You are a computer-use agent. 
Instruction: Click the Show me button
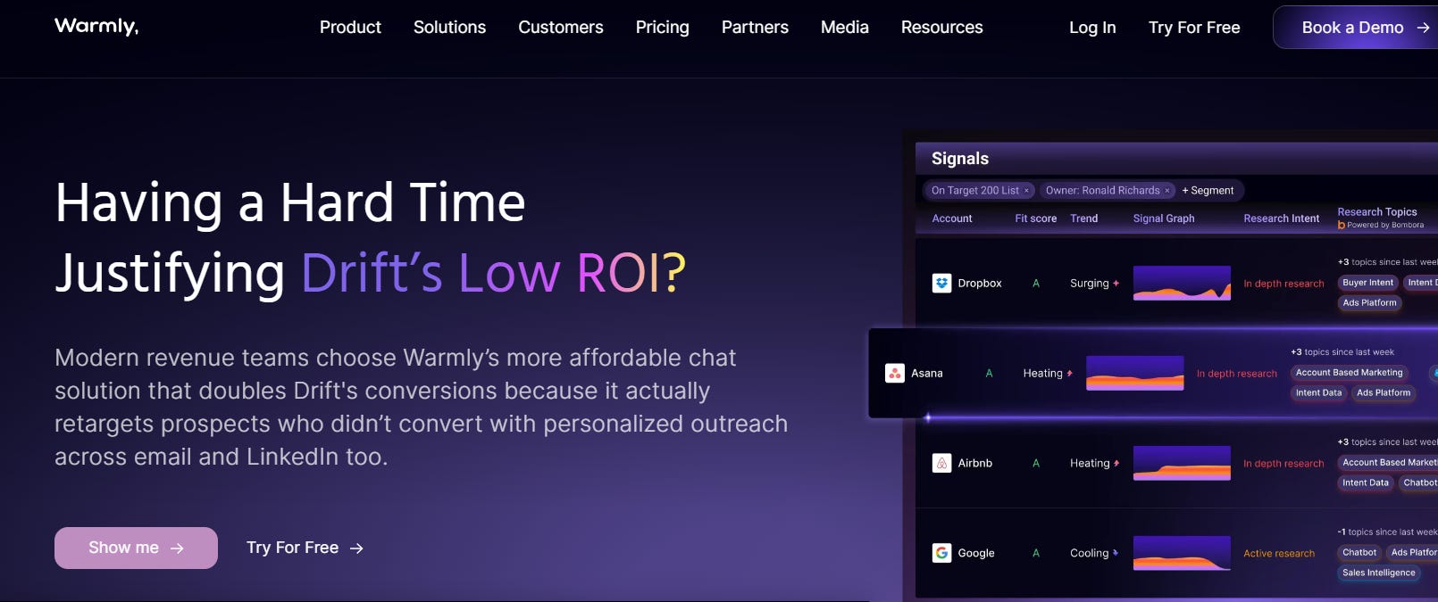pyautogui.click(x=136, y=548)
